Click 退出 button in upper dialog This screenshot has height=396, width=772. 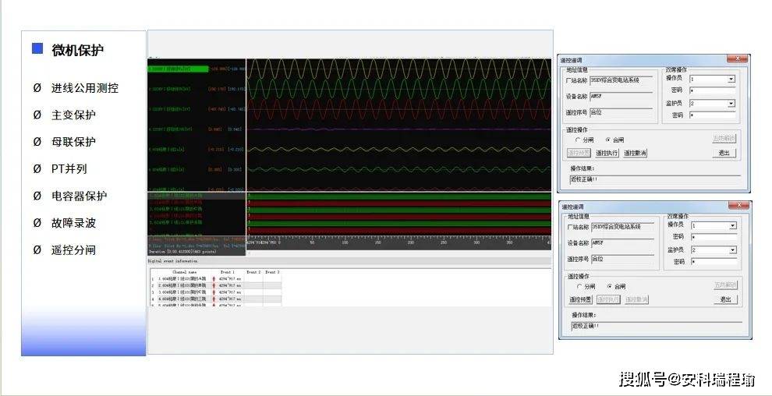[724, 153]
